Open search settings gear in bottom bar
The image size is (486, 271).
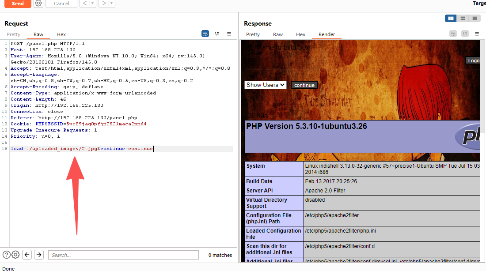15,255
